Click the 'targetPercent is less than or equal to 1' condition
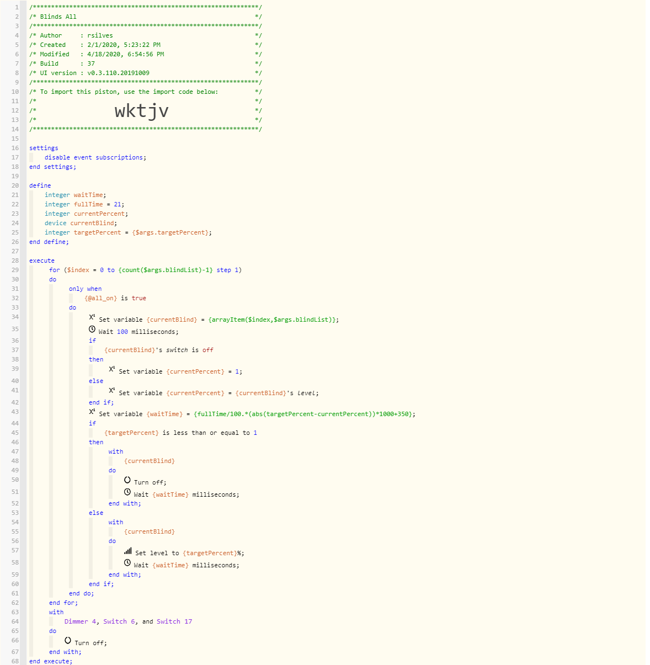This screenshot has height=665, width=650. pos(180,433)
